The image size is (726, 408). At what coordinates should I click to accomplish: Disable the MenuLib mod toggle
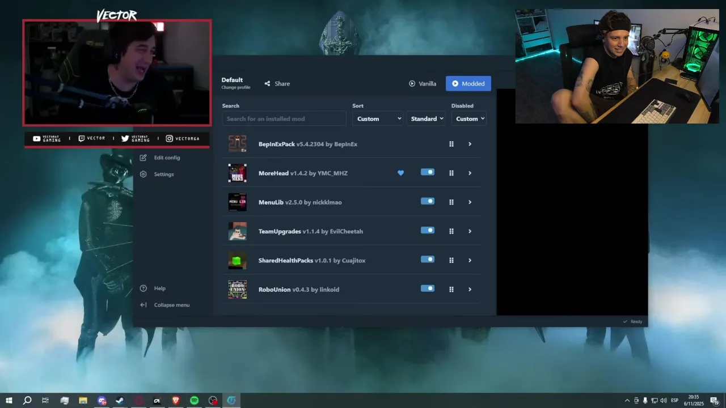click(x=428, y=201)
